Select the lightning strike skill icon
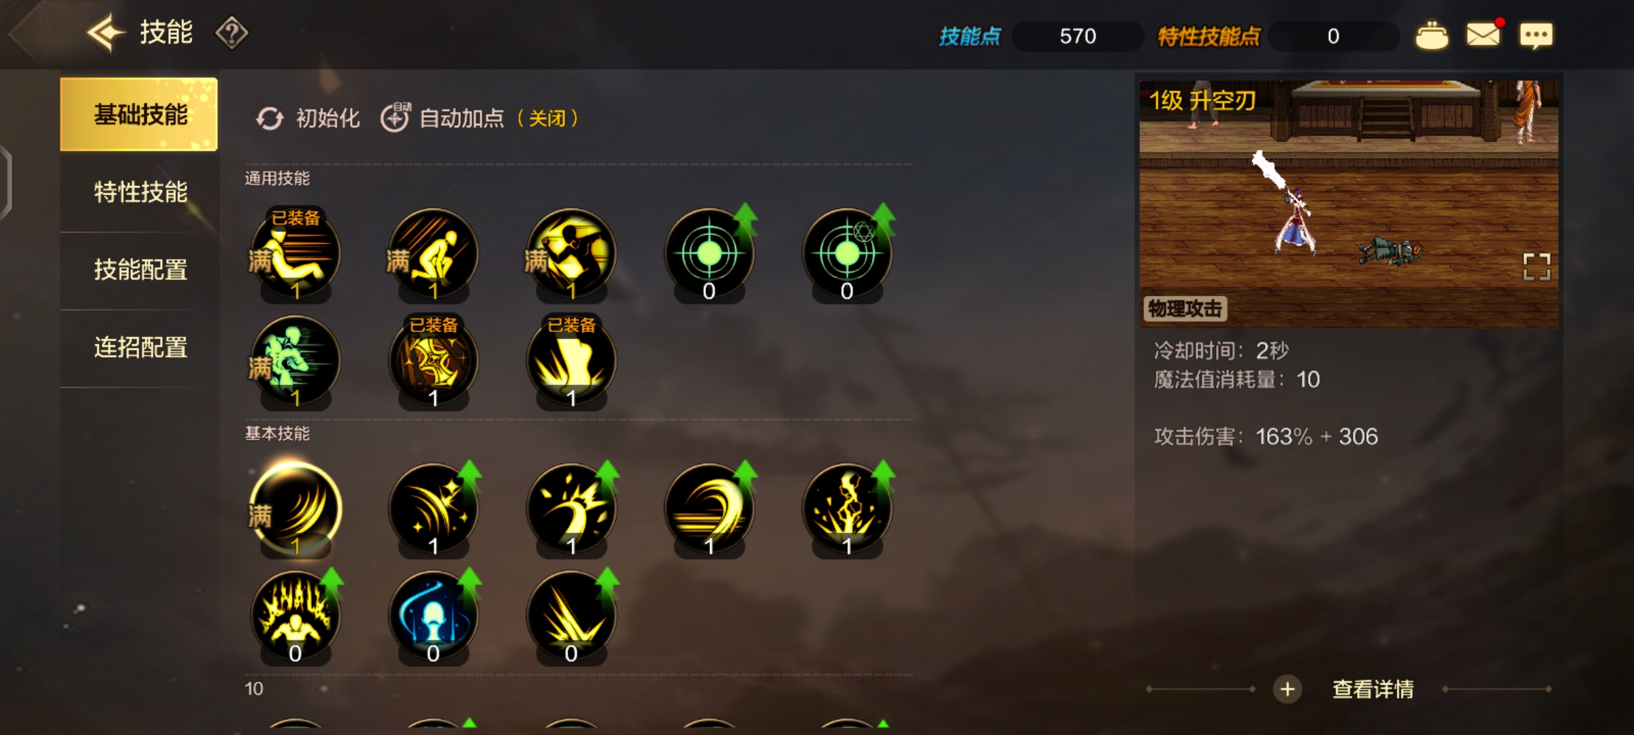This screenshot has width=1634, height=735. pyautogui.click(x=847, y=508)
